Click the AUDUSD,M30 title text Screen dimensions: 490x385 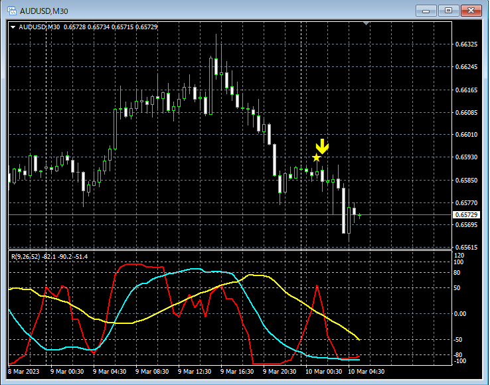click(x=44, y=11)
